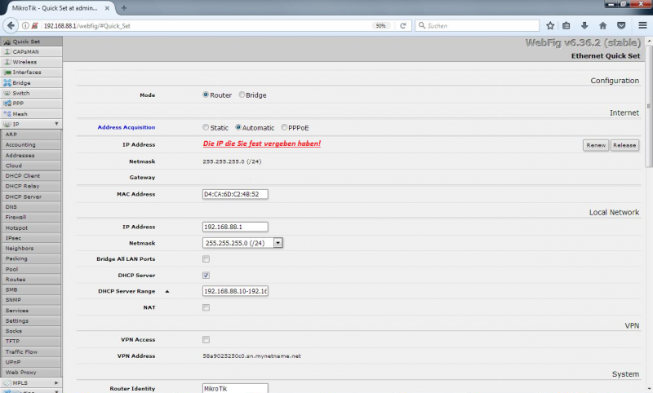653x393 pixels.
Task: Open the Netmask dropdown in Local Network
Action: [x=278, y=242]
